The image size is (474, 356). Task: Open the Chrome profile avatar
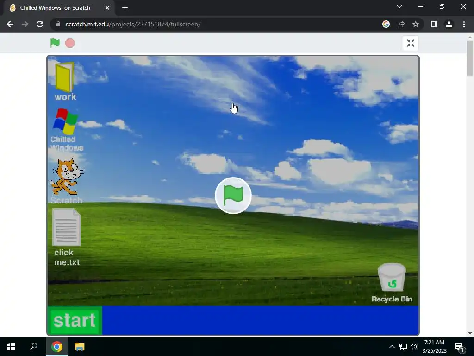[x=449, y=24]
